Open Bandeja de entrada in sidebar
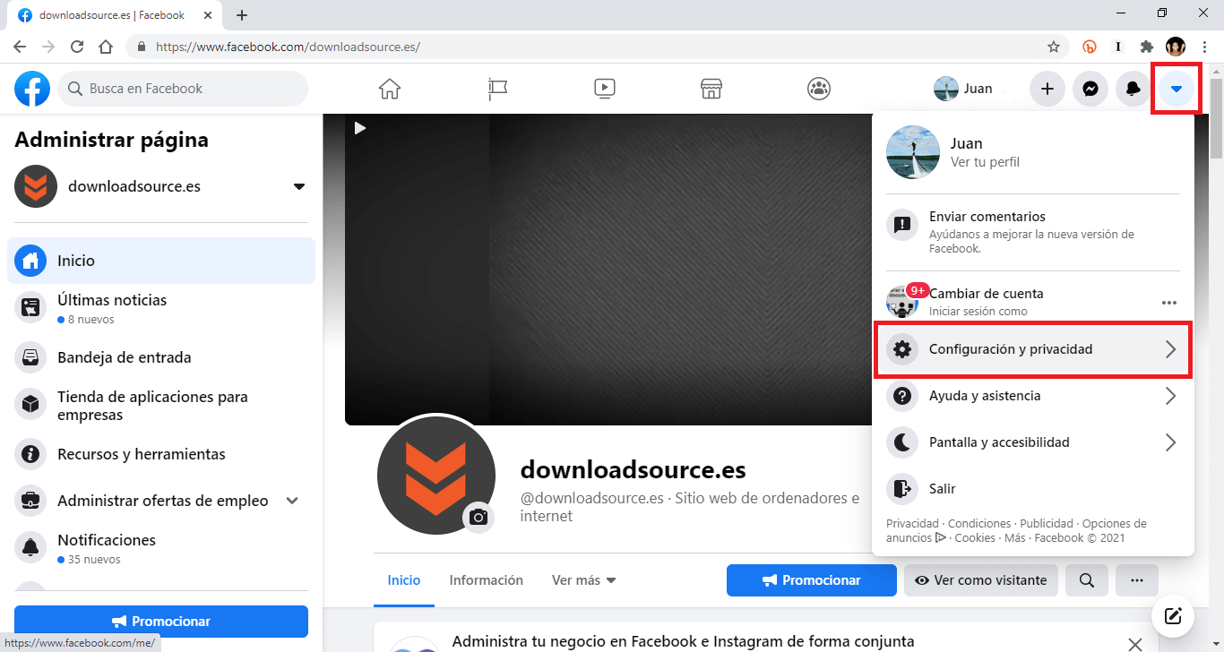 [161, 357]
